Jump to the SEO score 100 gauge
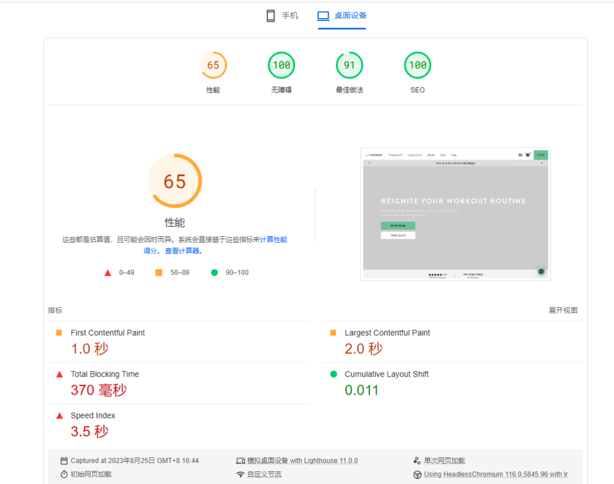 417,65
